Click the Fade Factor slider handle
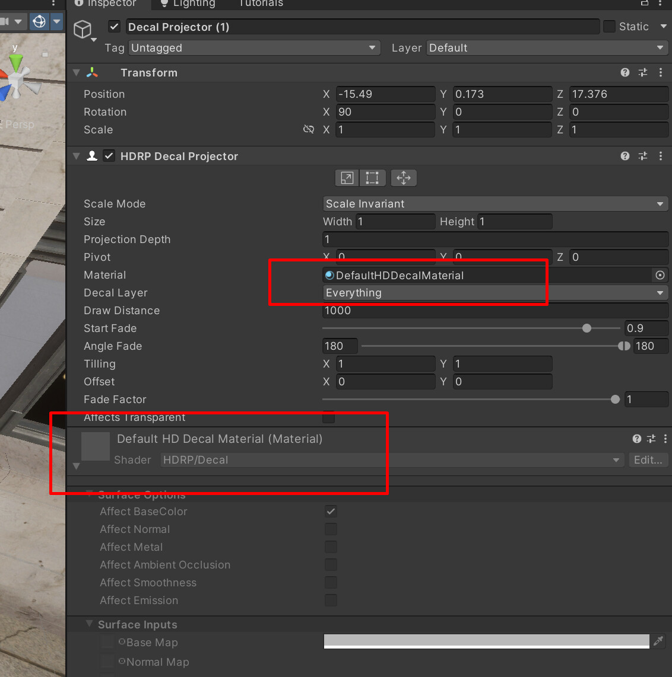This screenshot has height=677, width=672. point(615,400)
